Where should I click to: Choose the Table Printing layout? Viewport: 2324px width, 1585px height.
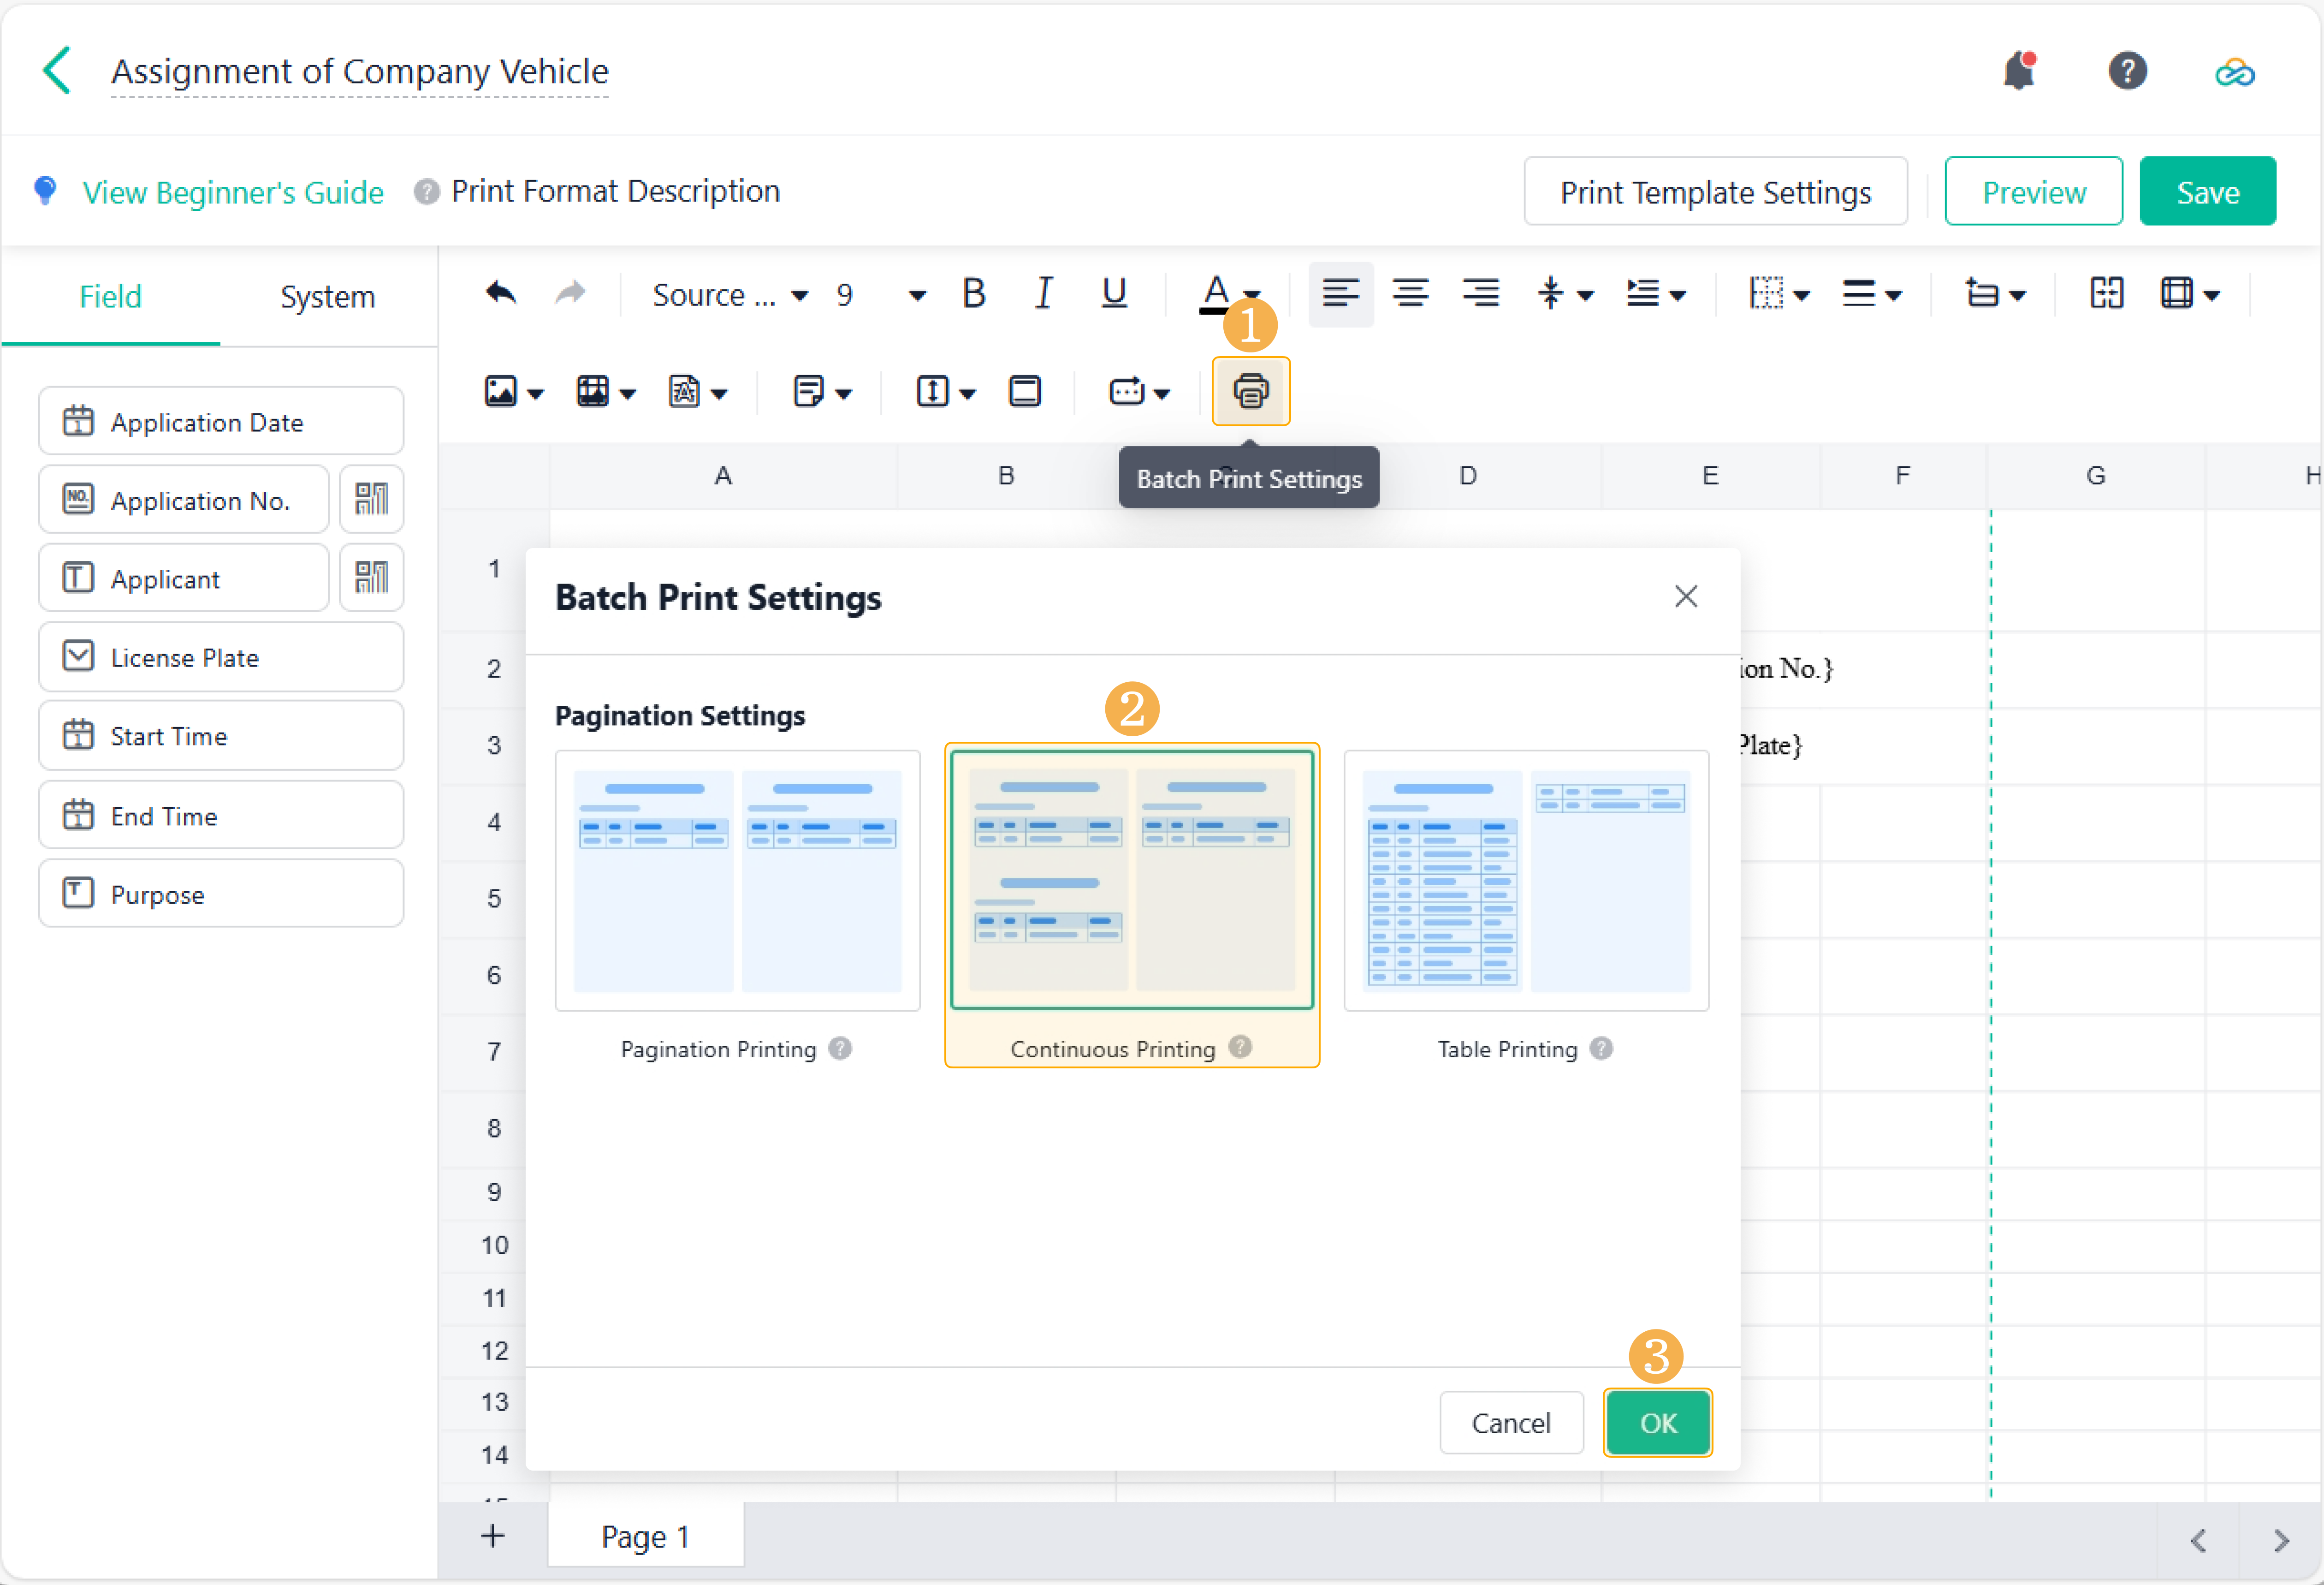click(x=1525, y=881)
